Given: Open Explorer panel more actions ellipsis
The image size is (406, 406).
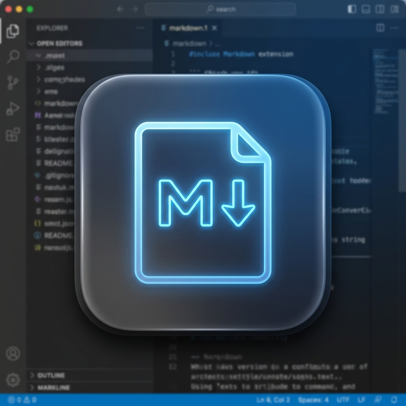Looking at the screenshot, I should click(x=140, y=28).
